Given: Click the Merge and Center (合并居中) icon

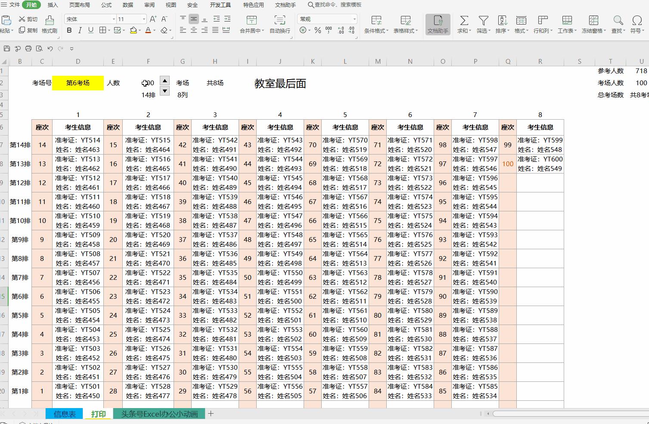Looking at the screenshot, I should coord(252,25).
